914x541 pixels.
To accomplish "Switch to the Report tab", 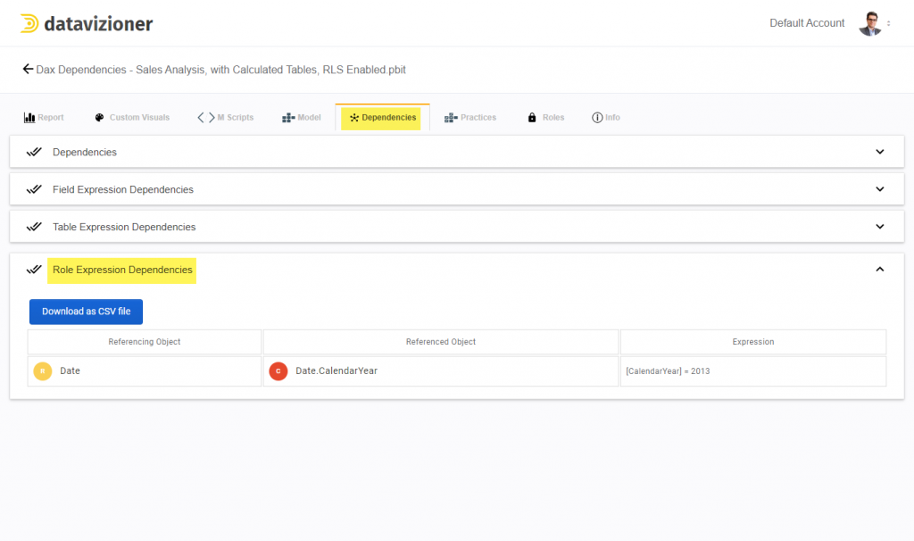I will tap(44, 117).
